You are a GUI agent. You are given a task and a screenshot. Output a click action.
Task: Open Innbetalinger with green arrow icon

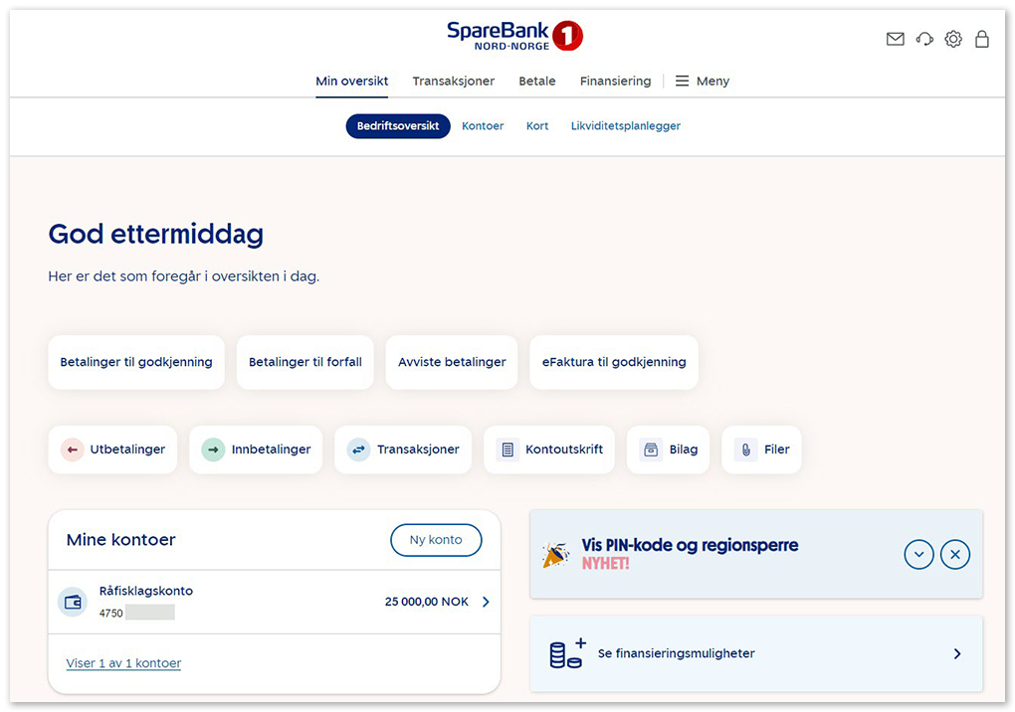[x=257, y=449]
